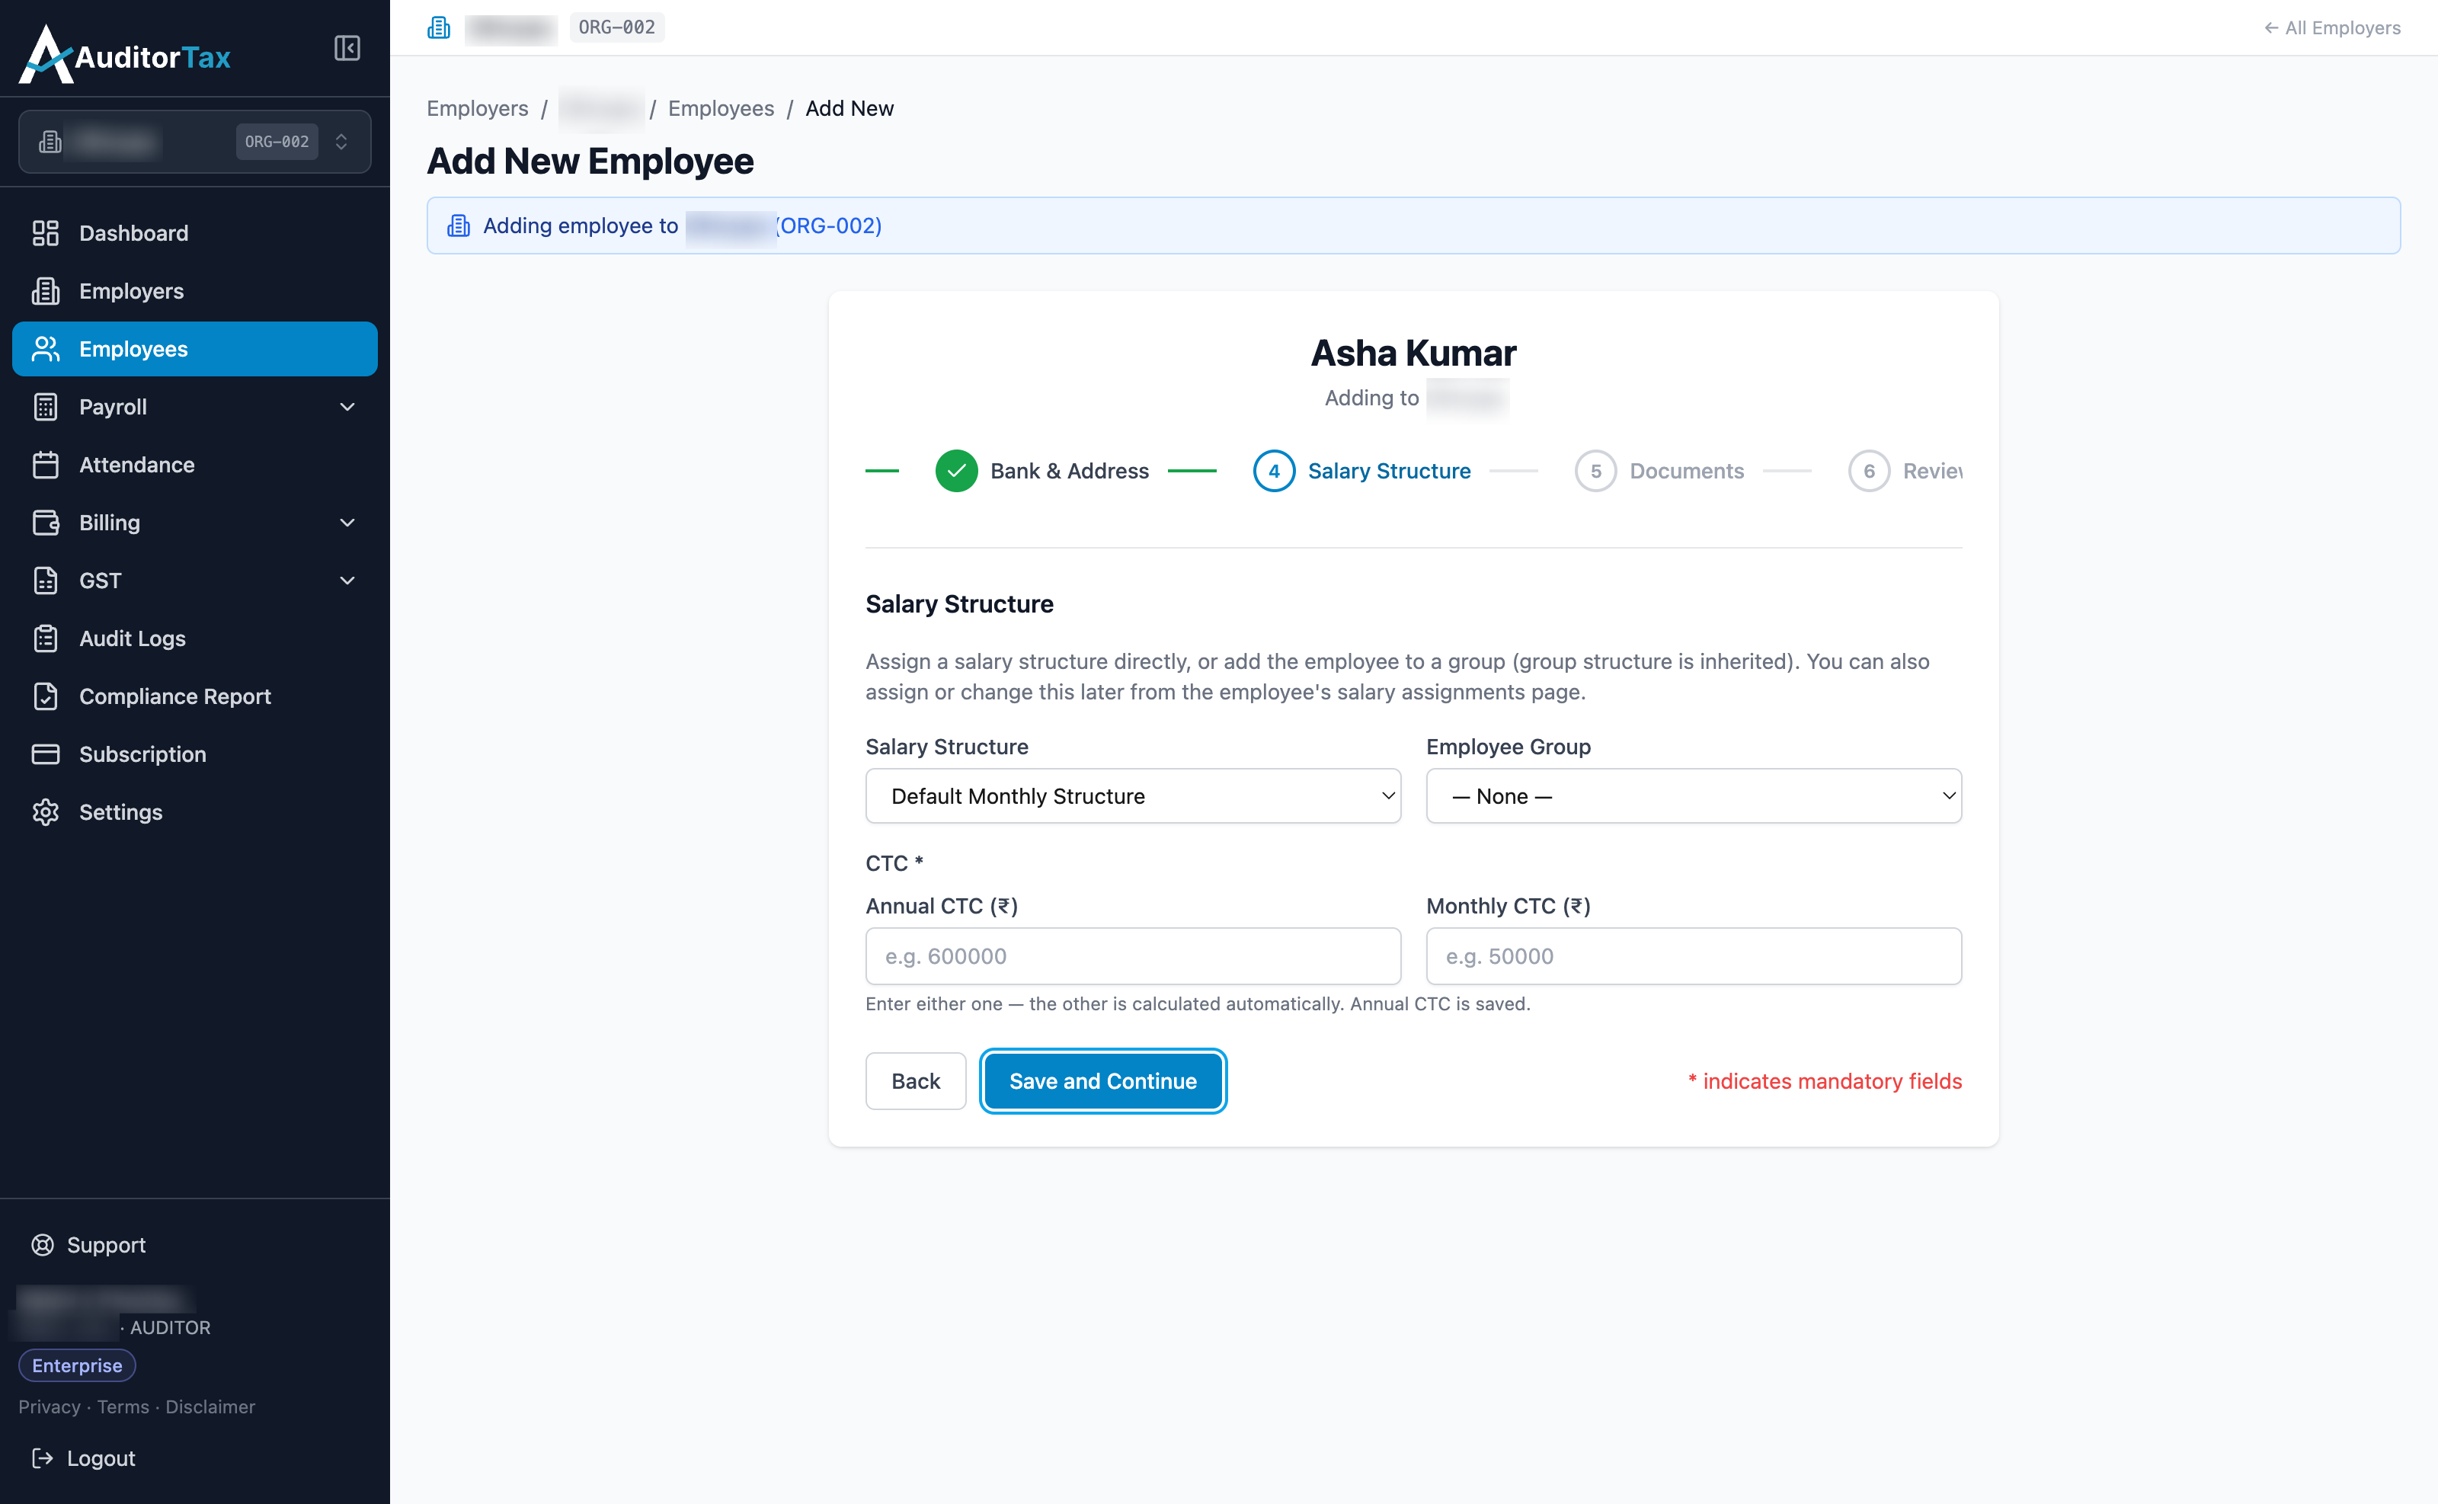Focus the Monthly CTC input field
The image size is (2438, 1504).
[1693, 956]
